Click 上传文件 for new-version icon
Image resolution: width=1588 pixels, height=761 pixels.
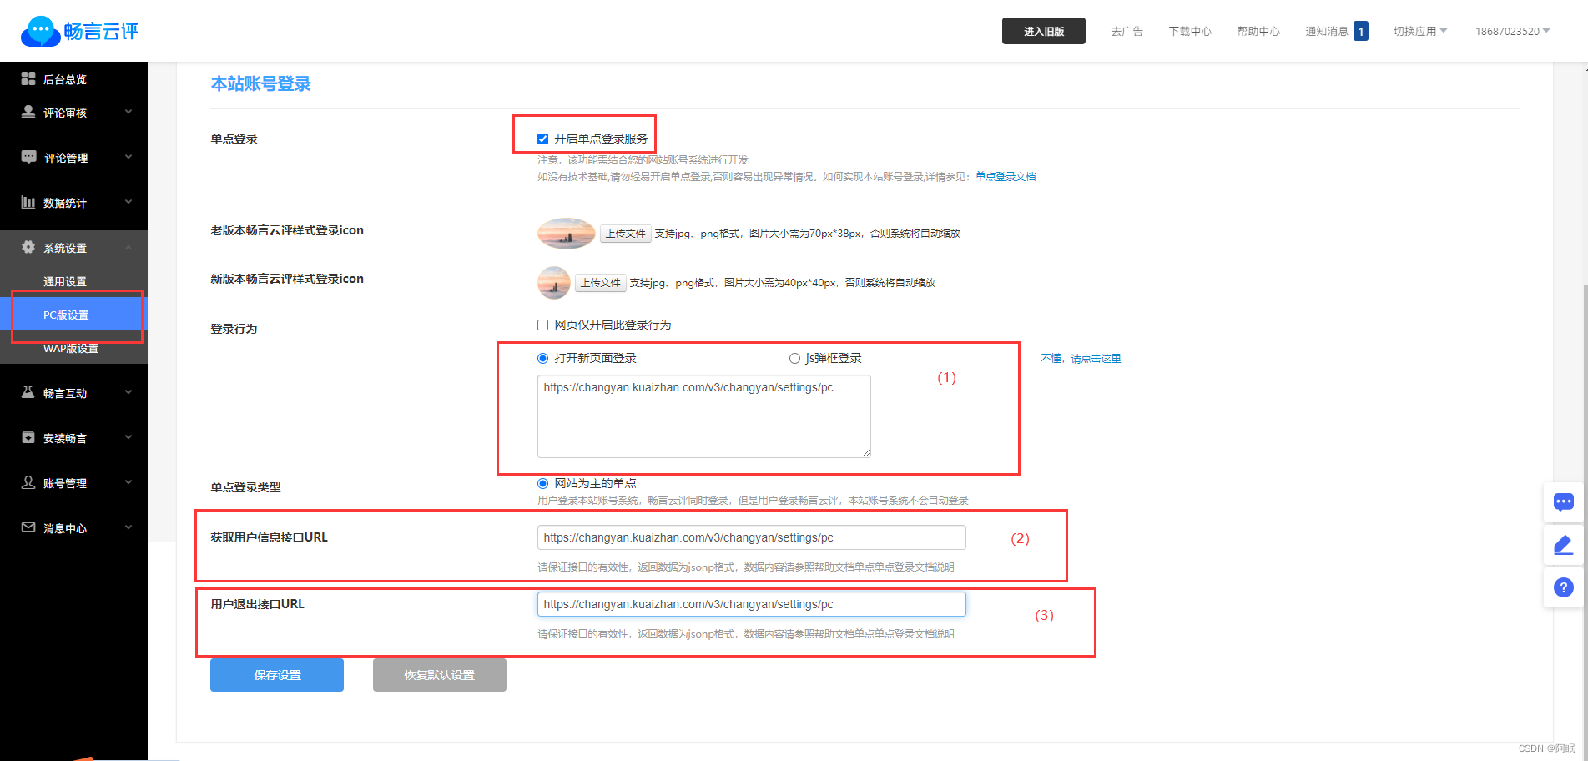click(601, 283)
